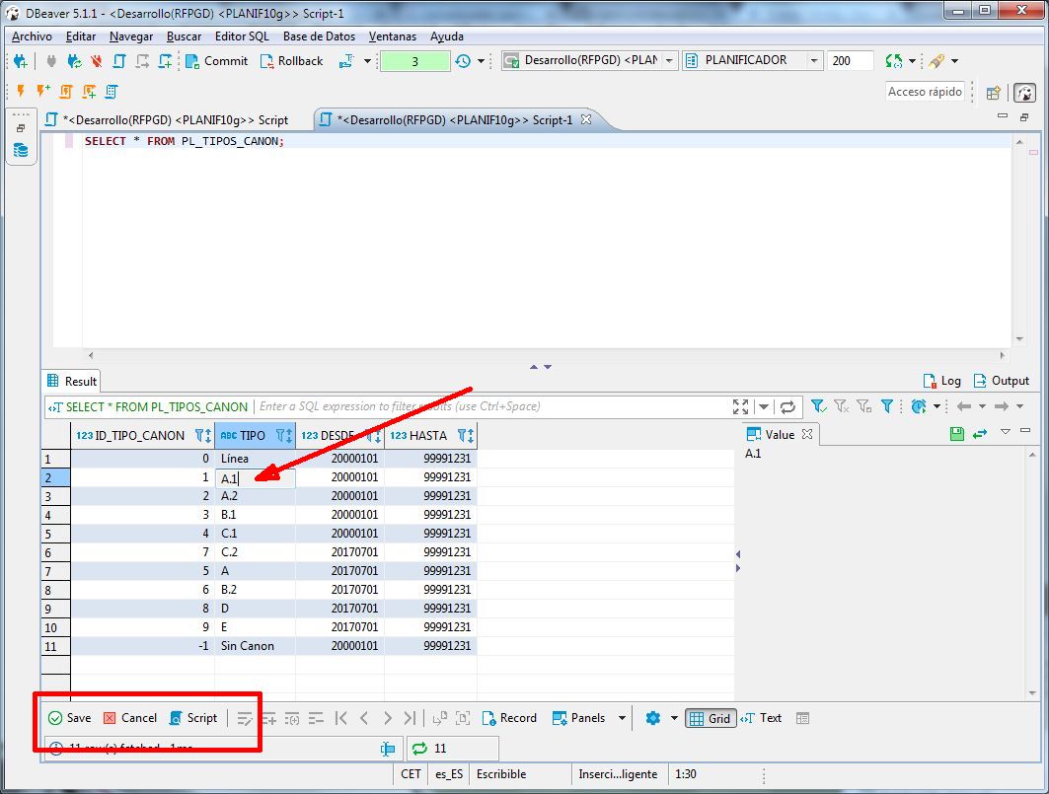Switch results to Text view mode

click(761, 718)
